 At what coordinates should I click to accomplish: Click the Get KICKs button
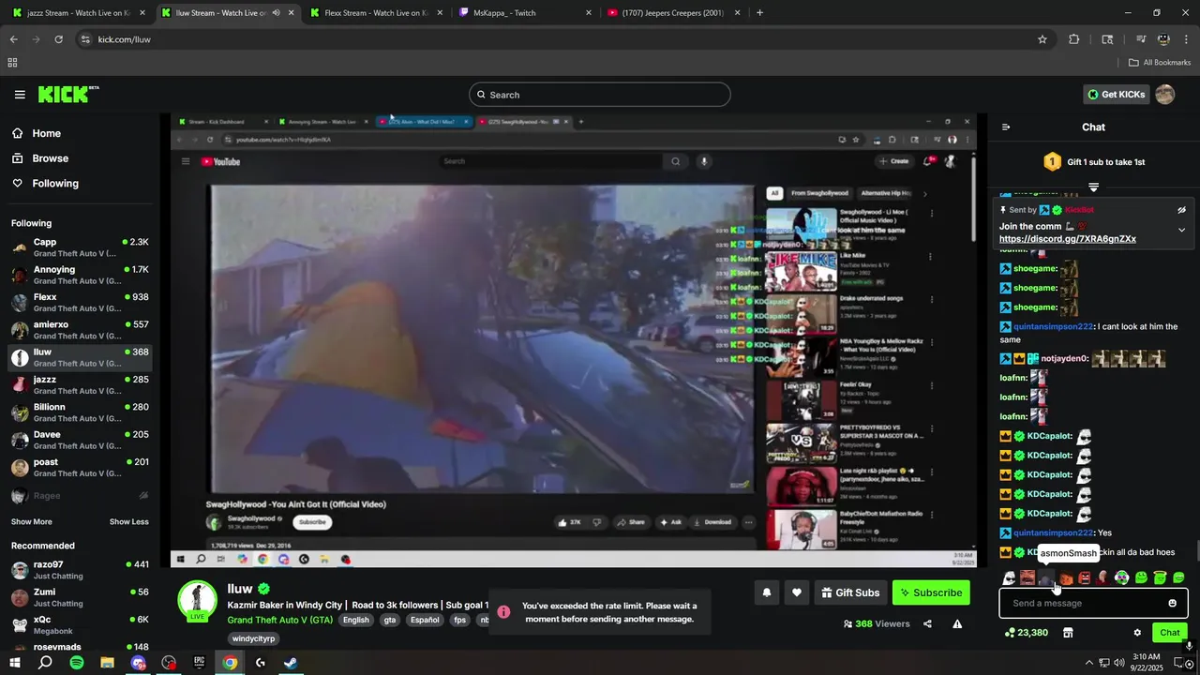pyautogui.click(x=1116, y=95)
